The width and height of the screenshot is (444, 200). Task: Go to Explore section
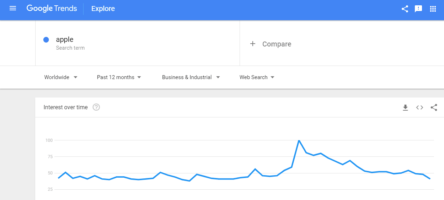pyautogui.click(x=103, y=9)
